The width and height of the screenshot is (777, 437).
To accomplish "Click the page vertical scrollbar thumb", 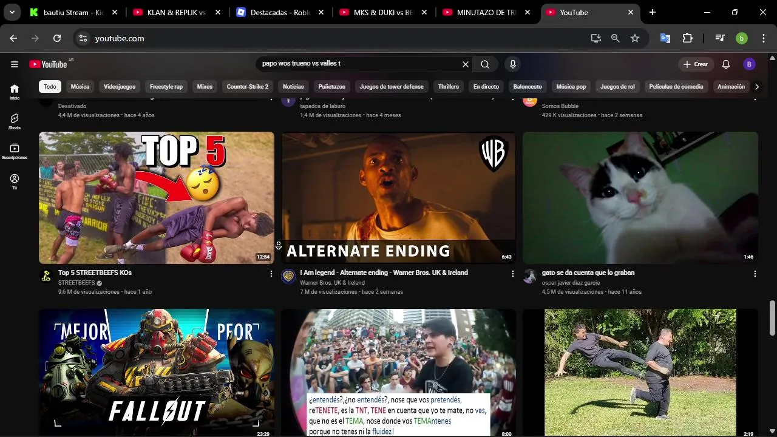I will coord(772,317).
